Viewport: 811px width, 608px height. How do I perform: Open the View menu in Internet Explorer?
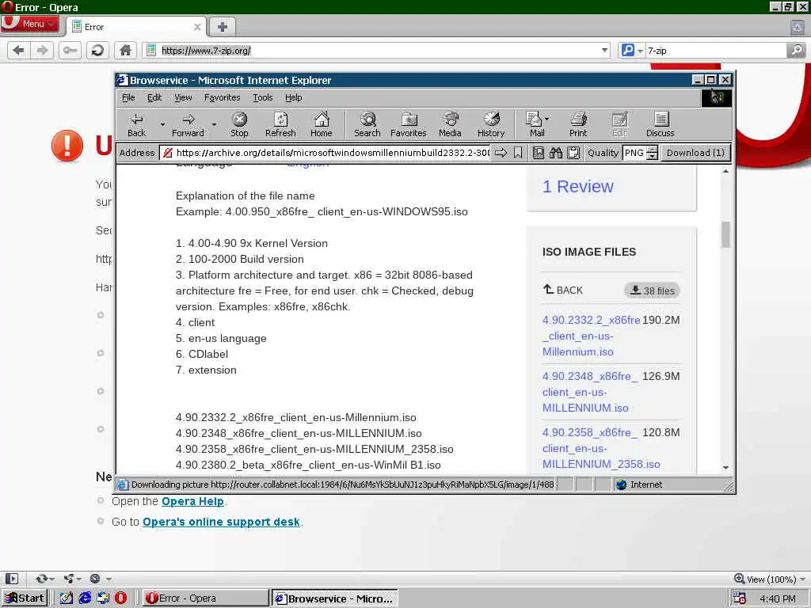[x=183, y=97]
